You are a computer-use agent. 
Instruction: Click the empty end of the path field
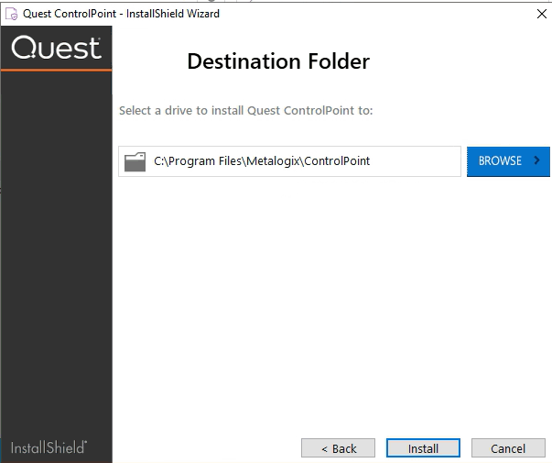pyautogui.click(x=421, y=161)
